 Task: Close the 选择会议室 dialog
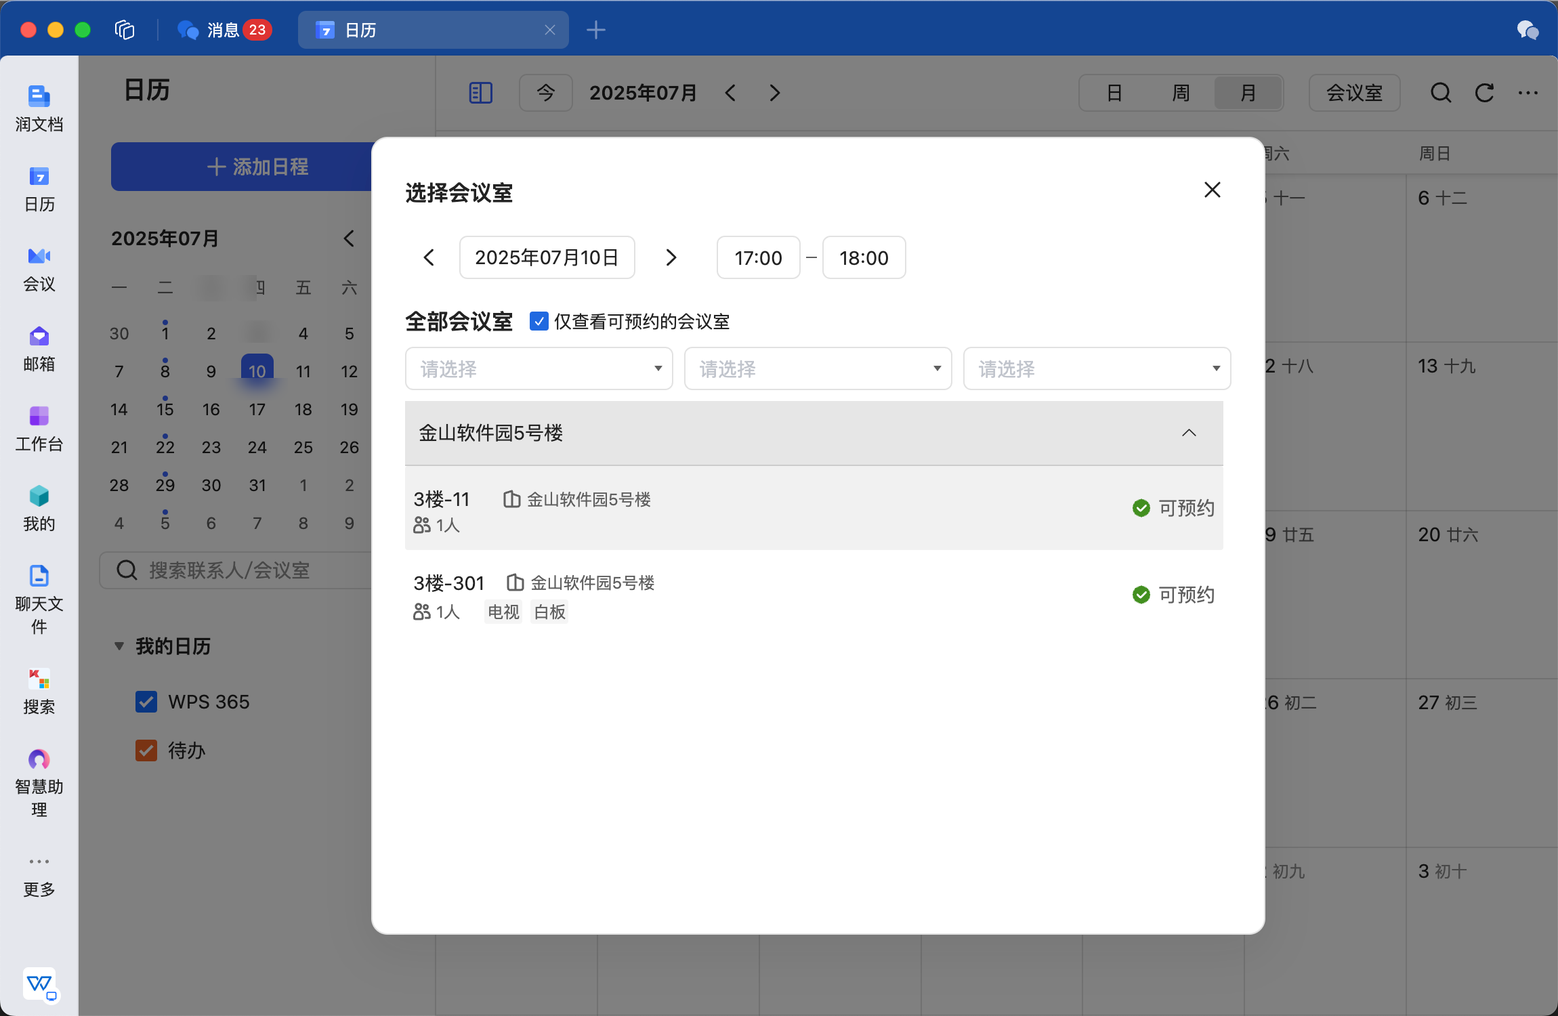click(1213, 190)
